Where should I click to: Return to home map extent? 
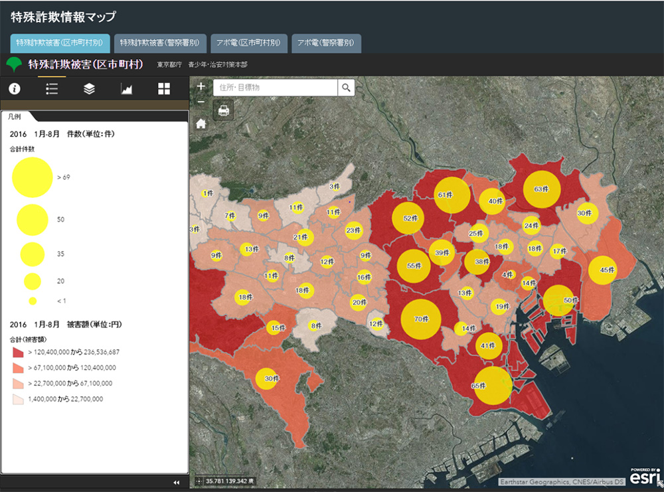pyautogui.click(x=201, y=123)
